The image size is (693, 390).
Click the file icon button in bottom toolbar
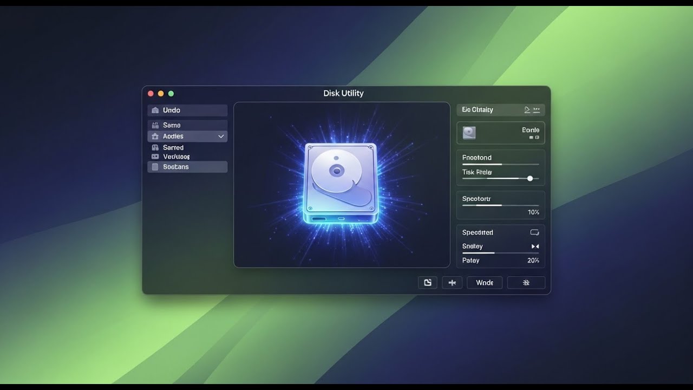click(x=428, y=282)
